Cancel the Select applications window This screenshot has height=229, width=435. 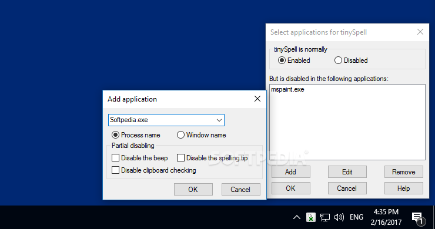[x=347, y=188]
